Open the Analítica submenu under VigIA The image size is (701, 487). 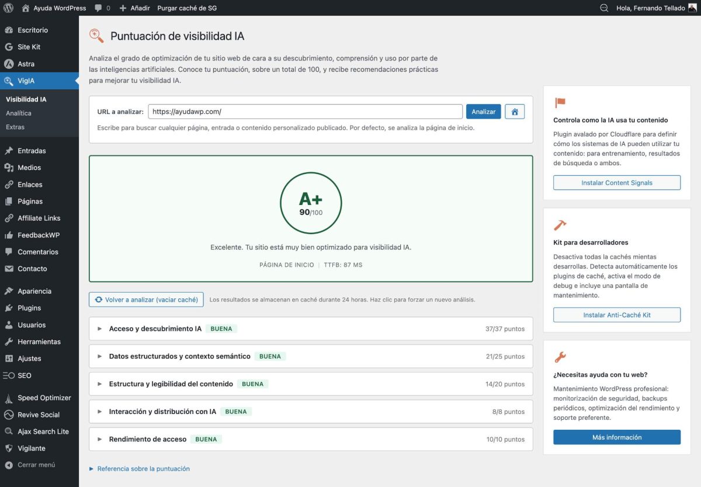click(20, 113)
